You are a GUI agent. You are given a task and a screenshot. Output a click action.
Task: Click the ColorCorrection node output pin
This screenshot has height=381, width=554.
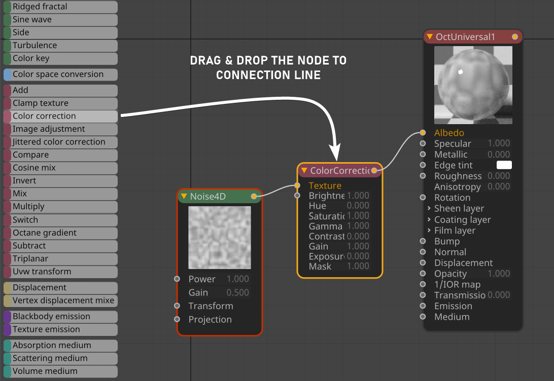(374, 171)
